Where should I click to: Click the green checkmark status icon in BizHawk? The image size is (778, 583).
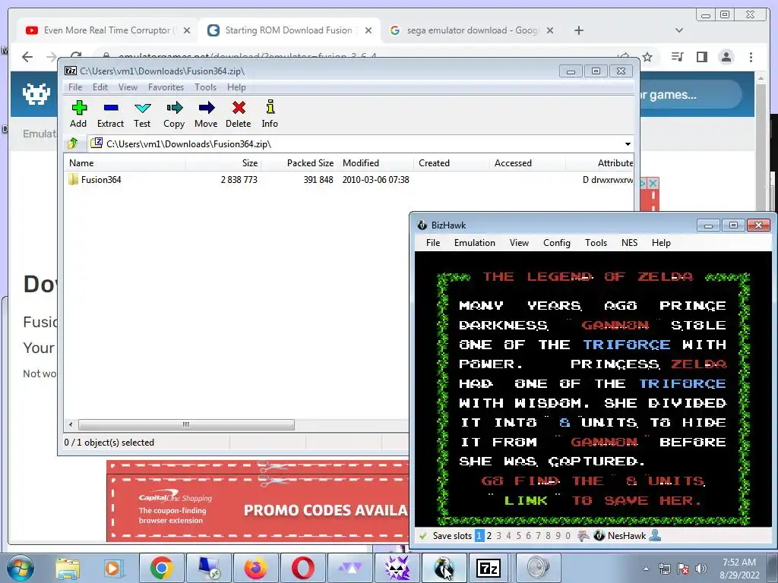(423, 536)
